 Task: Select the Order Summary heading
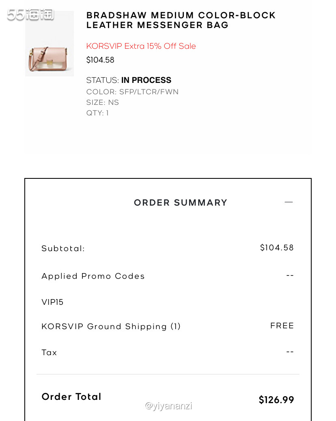[x=181, y=203]
